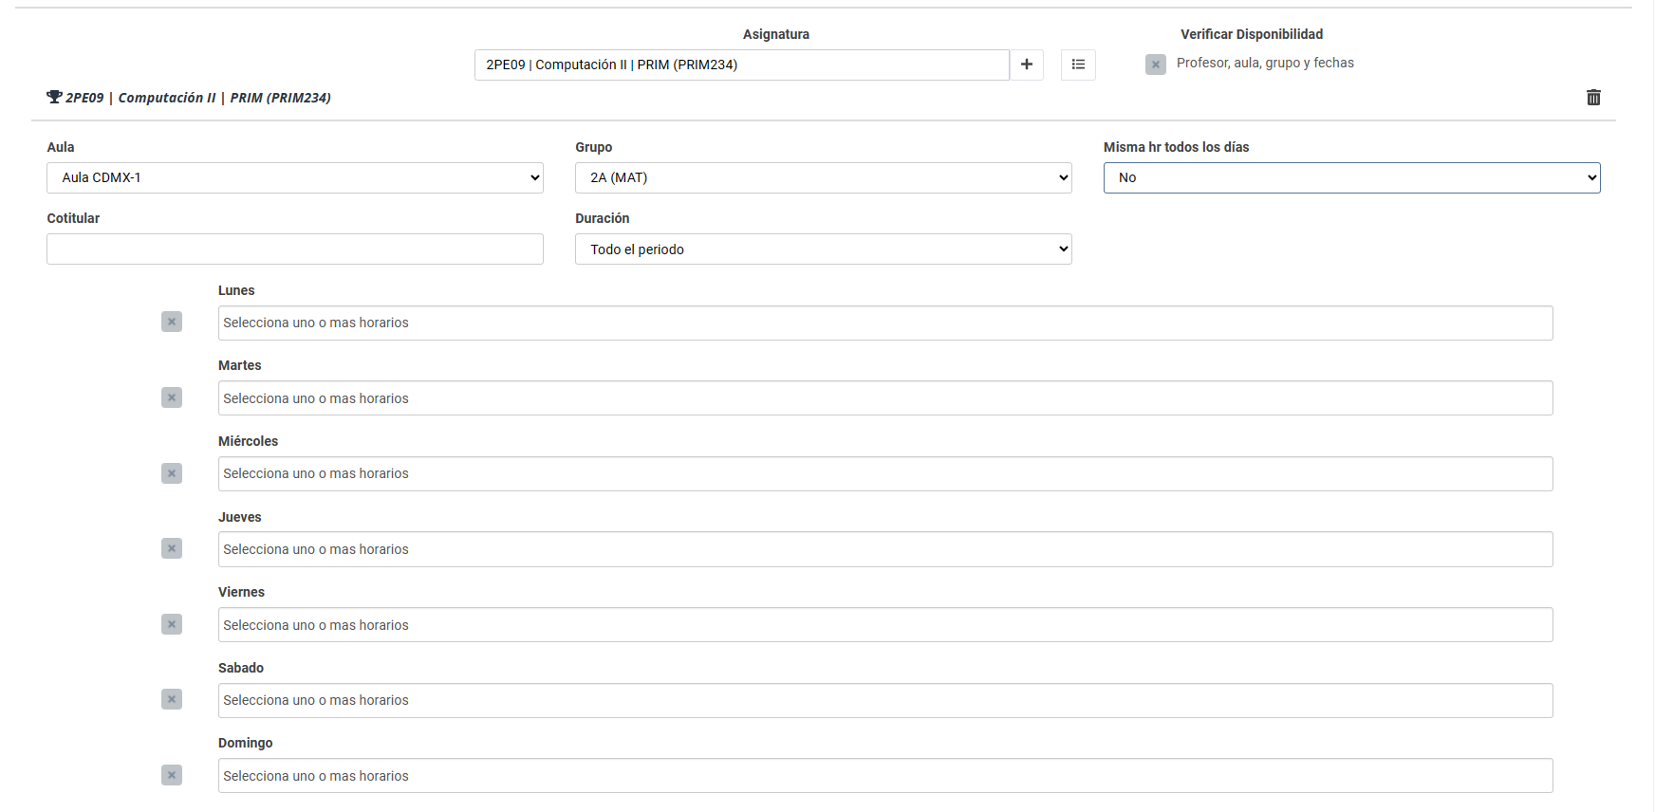Image resolution: width=1655 pixels, height=812 pixels.
Task: Select horarios field for Lunes
Action: pyautogui.click(x=885, y=323)
